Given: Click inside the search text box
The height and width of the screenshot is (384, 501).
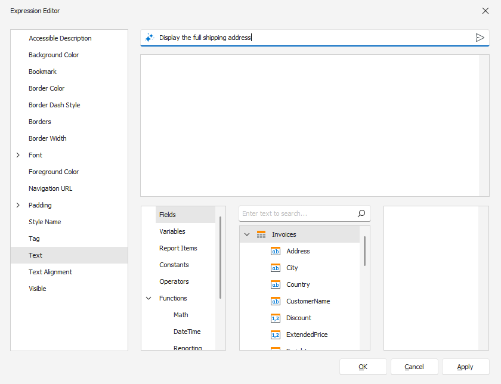Looking at the screenshot, I should coord(292,213).
